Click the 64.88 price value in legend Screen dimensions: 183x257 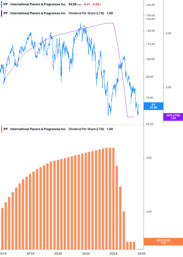pyautogui.click(x=72, y=4)
